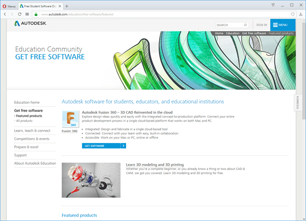The height and width of the screenshot is (221, 306).
Task: Click the address bar URL
Action: click(x=77, y=14)
